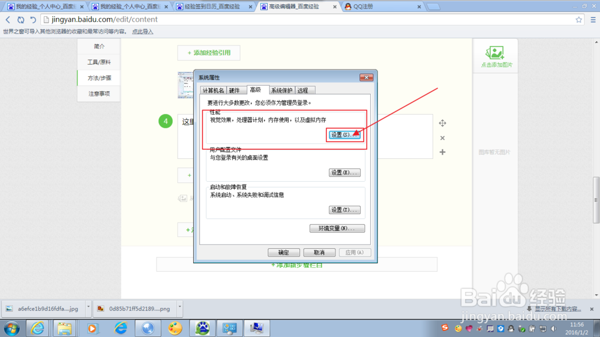Click Sogou input S icon in tray
This screenshot has width=600, height=337.
pos(445,328)
